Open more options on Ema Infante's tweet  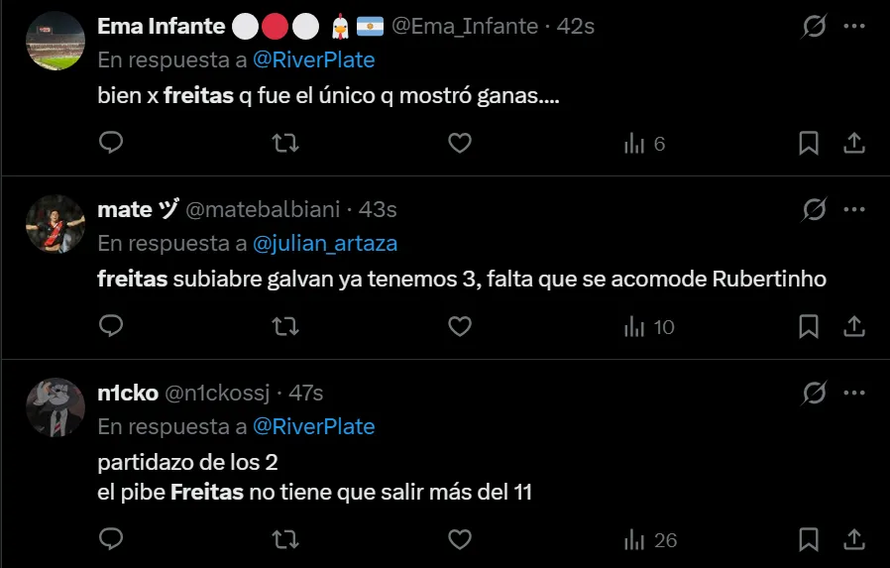click(853, 27)
